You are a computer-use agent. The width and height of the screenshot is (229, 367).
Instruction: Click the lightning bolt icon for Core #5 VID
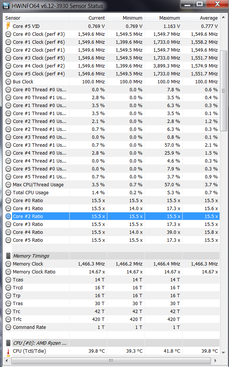[8, 26]
